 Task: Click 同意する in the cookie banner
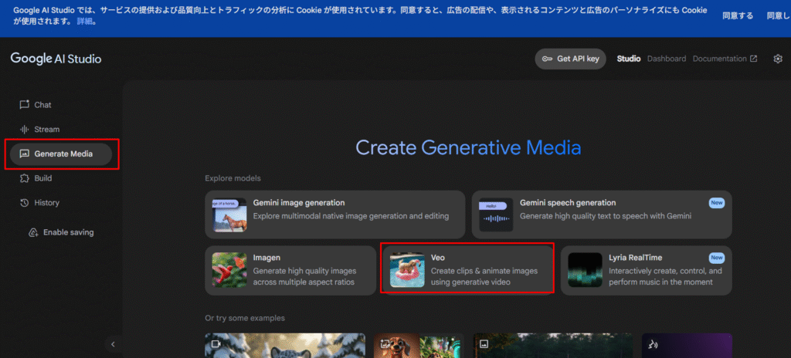pyautogui.click(x=738, y=15)
